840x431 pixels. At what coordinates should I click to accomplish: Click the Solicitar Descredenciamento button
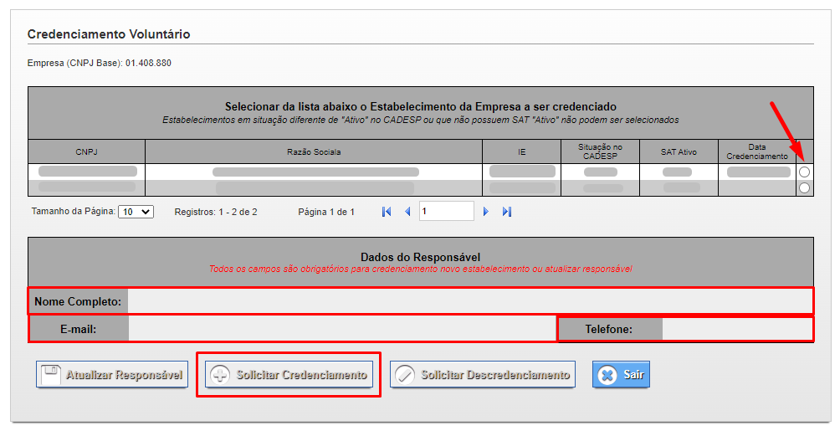[483, 374]
